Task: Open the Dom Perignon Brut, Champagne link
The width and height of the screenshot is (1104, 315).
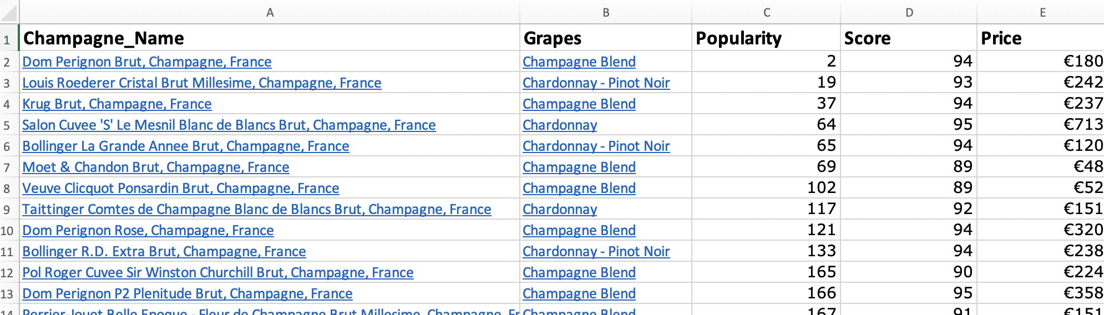Action: [x=146, y=62]
